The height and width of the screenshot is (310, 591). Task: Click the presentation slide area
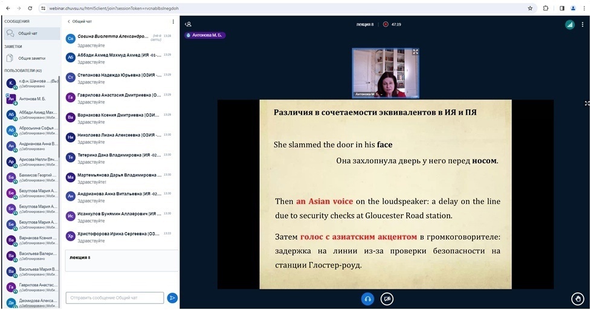tap(385, 194)
